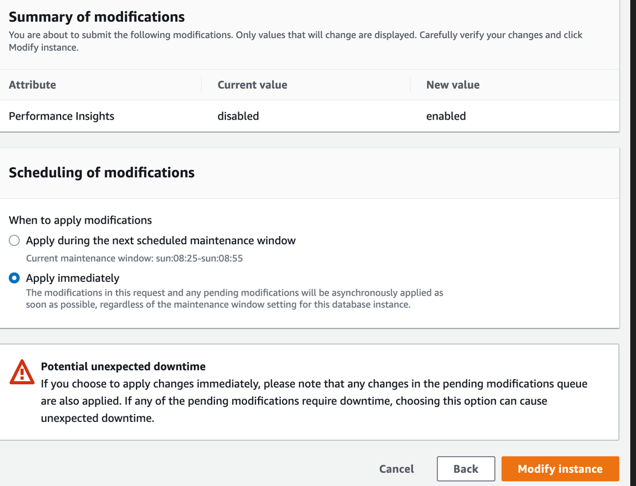636x486 pixels.
Task: Click the 'disabled' current value cell
Action: (238, 116)
